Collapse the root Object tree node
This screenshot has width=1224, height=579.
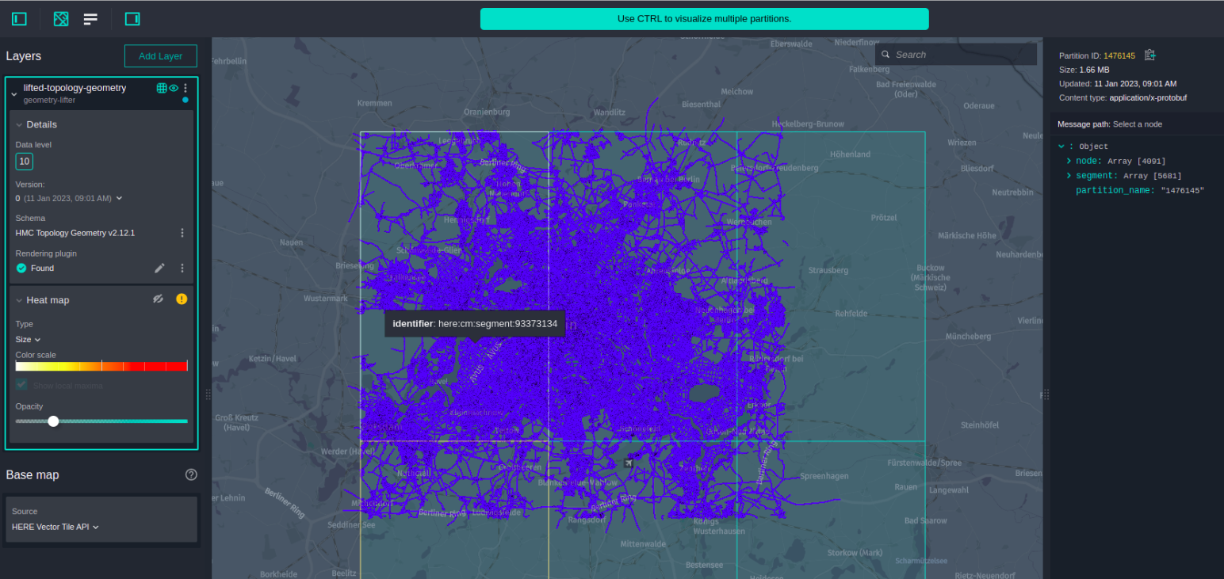click(1061, 147)
